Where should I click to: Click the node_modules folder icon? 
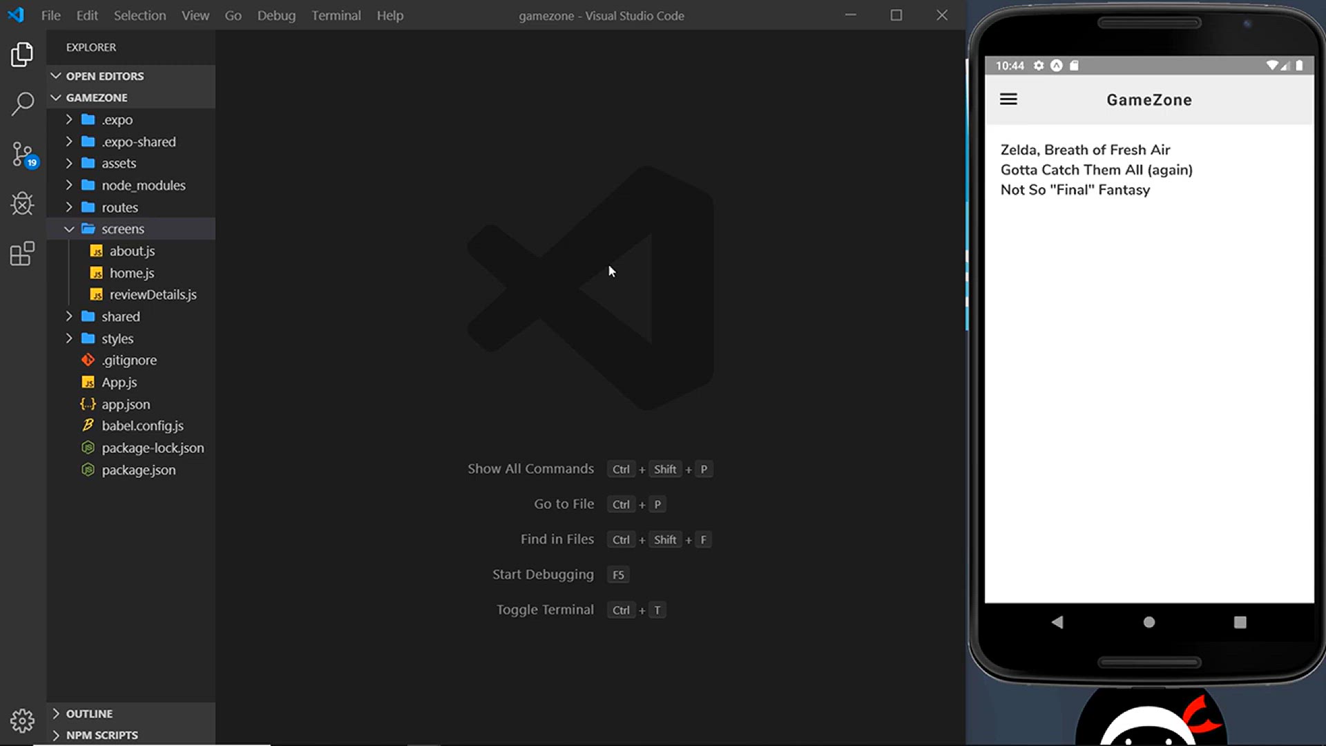point(88,185)
